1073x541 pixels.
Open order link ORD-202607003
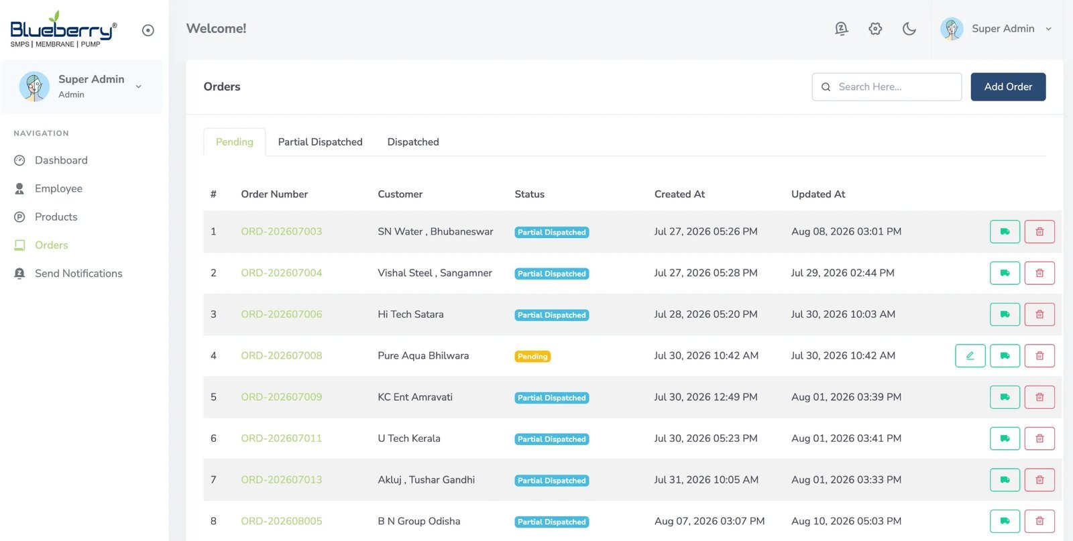point(282,231)
